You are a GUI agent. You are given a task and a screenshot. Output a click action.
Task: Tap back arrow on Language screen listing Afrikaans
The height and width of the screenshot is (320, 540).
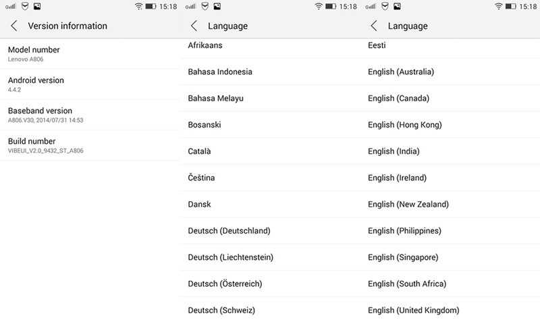point(194,26)
